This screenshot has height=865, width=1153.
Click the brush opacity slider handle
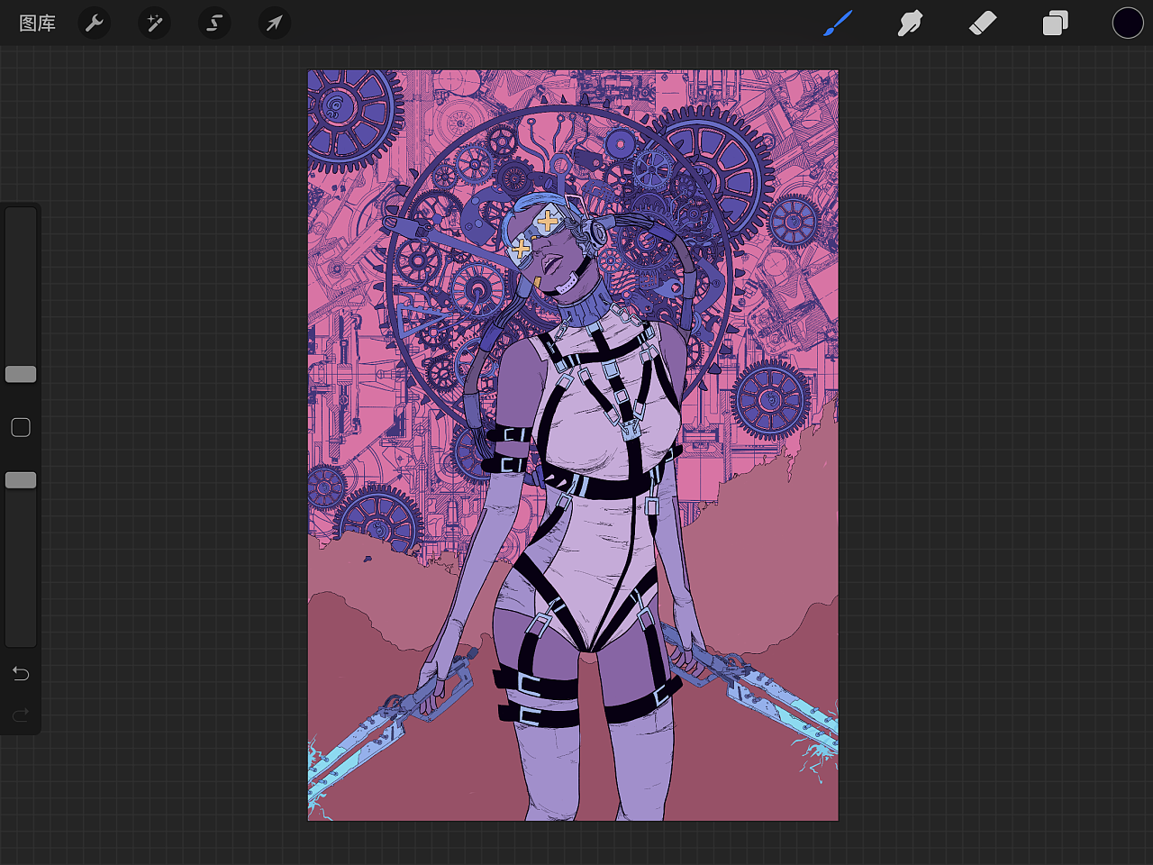(21, 480)
